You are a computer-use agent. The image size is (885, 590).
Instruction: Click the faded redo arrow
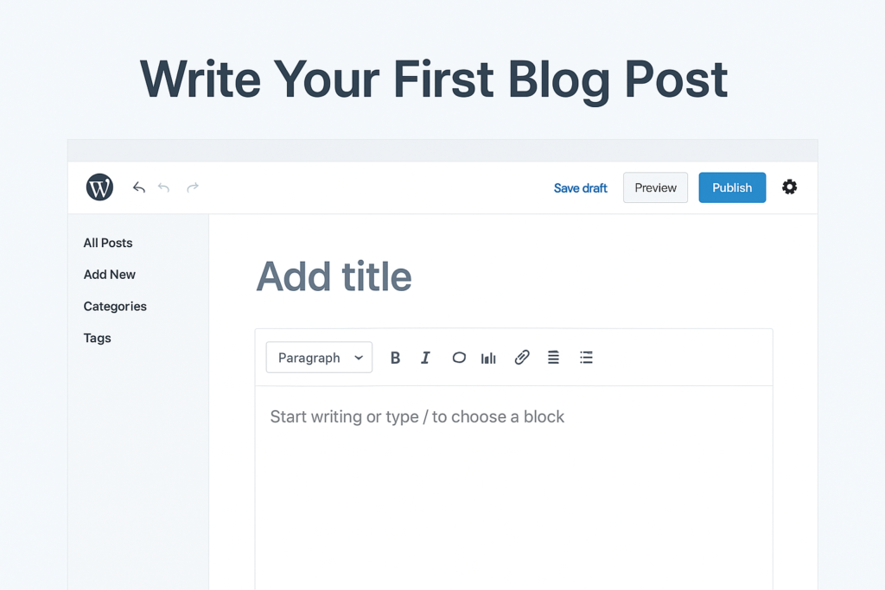(193, 187)
